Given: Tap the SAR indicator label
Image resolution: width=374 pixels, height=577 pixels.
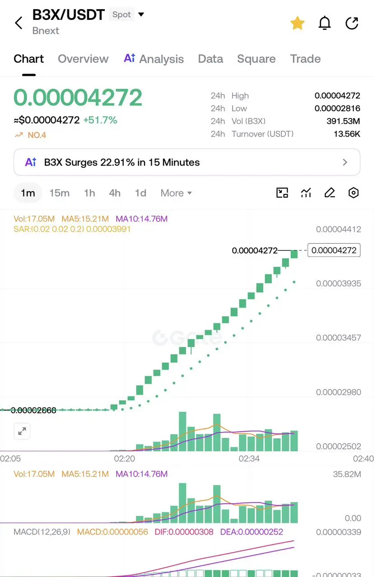Looking at the screenshot, I should 72,229.
